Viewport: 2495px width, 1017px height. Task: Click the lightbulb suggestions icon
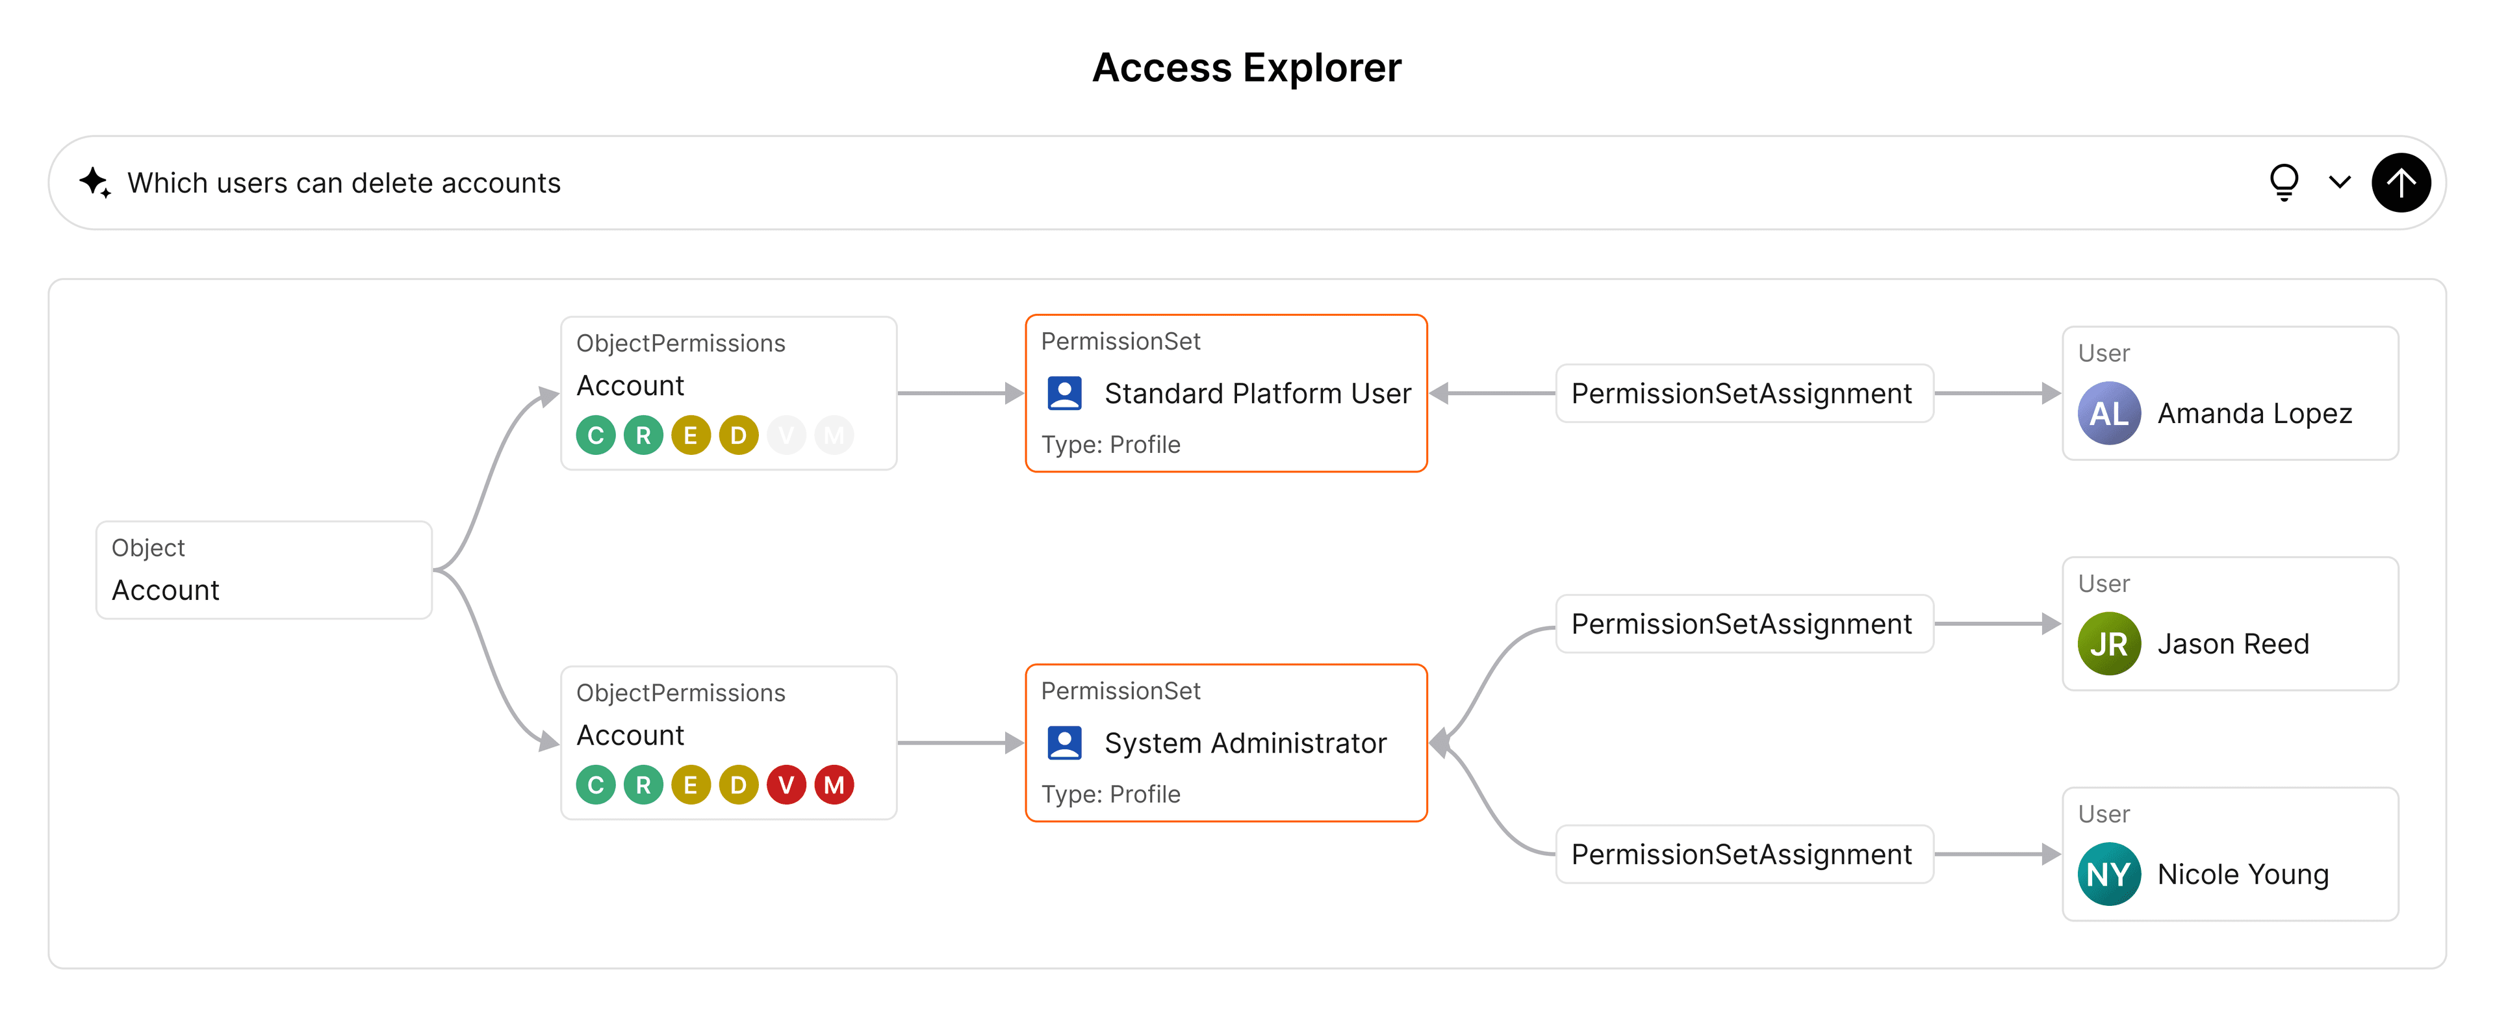point(2284,182)
